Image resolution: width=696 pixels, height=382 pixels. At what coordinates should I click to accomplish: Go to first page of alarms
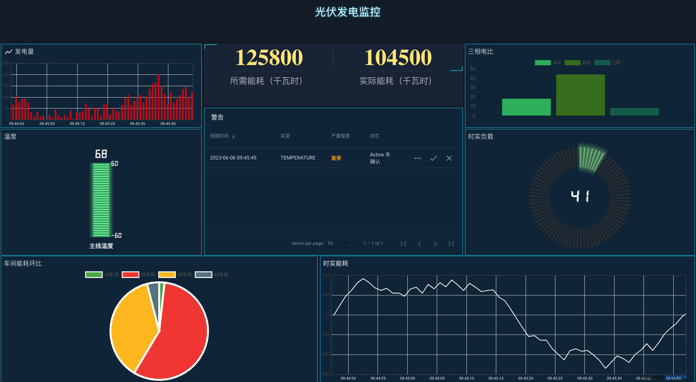(x=404, y=244)
